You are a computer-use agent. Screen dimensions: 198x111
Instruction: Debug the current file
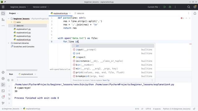[170, 7]
